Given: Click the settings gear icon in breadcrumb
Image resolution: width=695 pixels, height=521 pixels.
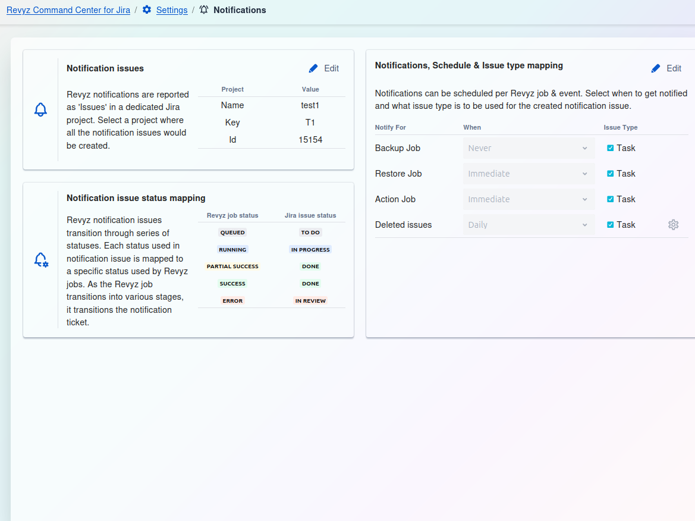Looking at the screenshot, I should (147, 10).
